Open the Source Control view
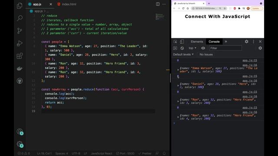Image resolution: width=278 pixels, height=156 pixels. click(20, 31)
